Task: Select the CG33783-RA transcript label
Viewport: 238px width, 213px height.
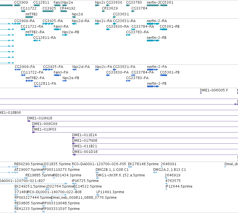Action: pos(138,32)
